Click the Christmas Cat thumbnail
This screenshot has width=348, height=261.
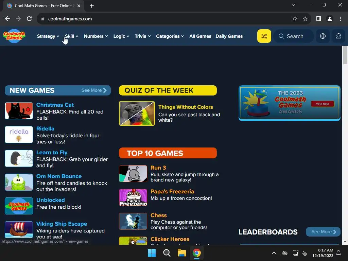coord(19,111)
